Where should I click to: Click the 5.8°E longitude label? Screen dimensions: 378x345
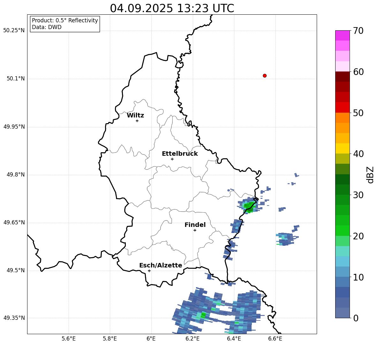[x=110, y=339]
